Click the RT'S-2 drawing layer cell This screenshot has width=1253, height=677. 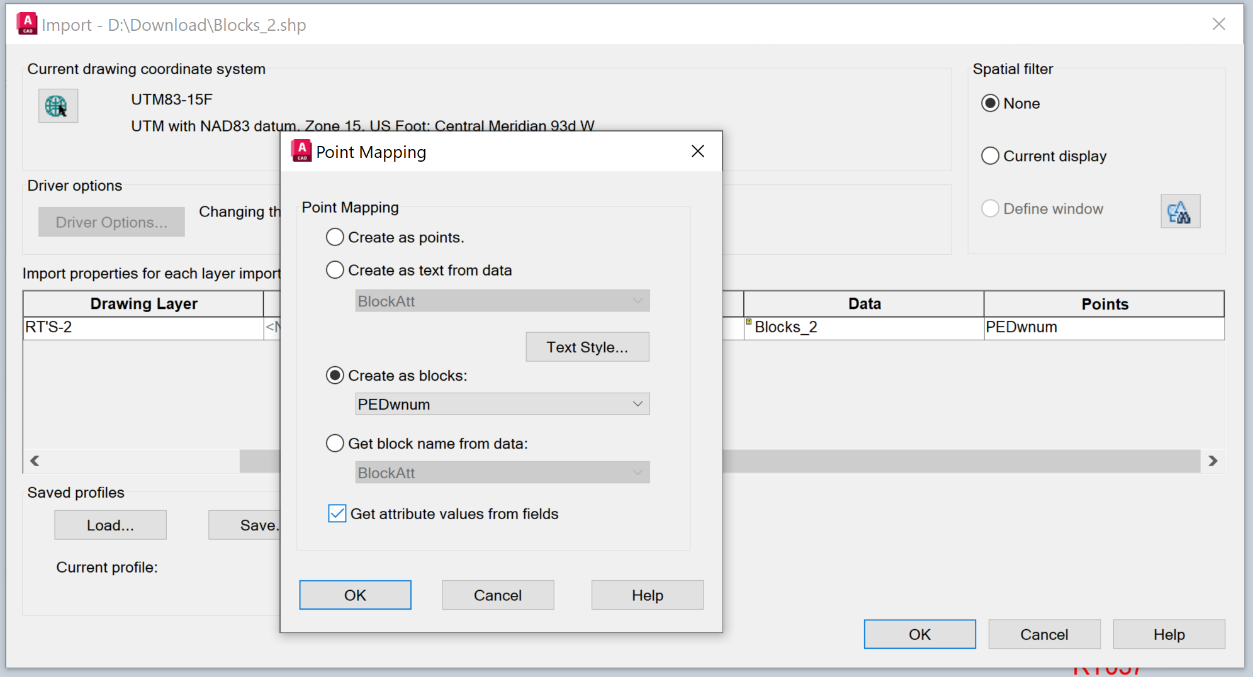click(x=143, y=327)
